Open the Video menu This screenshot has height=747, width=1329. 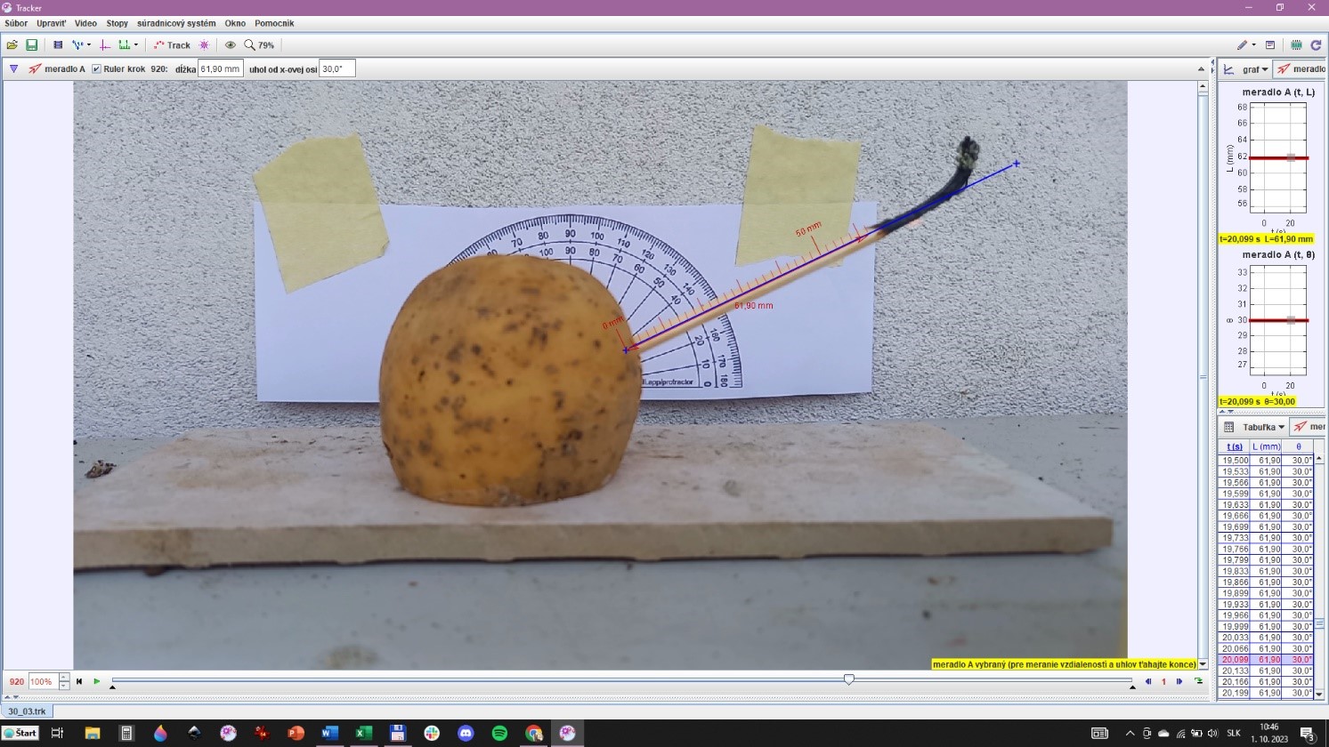tap(85, 23)
